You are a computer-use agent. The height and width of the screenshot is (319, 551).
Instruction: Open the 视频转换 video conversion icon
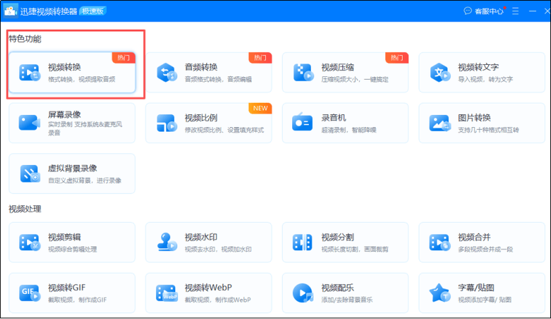pos(30,72)
